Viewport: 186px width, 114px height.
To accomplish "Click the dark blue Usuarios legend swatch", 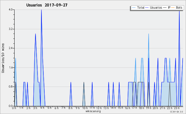I will click(x=147, y=8).
